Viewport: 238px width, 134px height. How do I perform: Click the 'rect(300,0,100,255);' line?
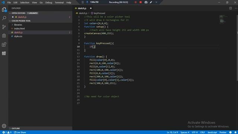[x=103, y=83]
